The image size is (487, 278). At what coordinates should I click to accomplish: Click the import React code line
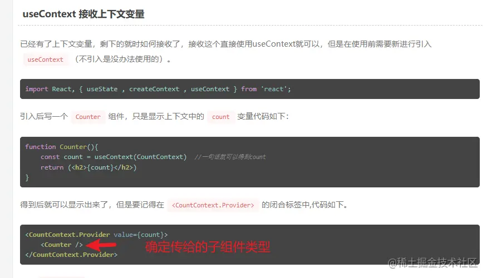(x=158, y=89)
